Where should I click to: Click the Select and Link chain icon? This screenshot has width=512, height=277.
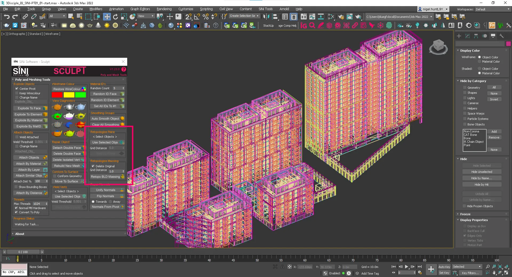click(x=25, y=17)
